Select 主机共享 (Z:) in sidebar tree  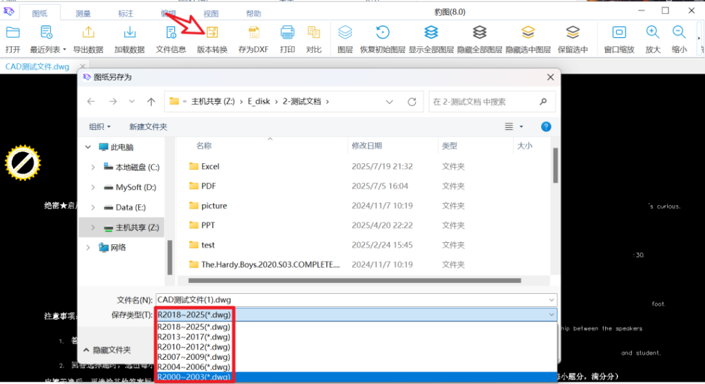tap(137, 228)
